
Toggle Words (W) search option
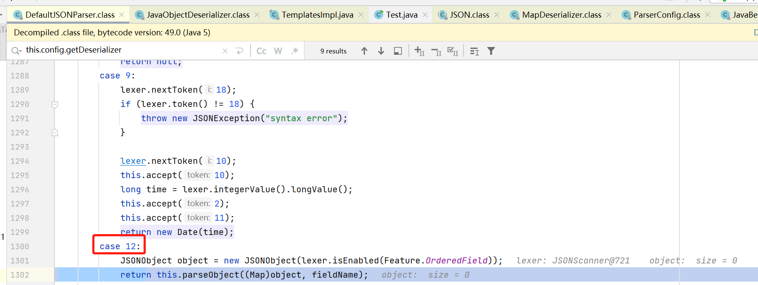[x=278, y=51]
